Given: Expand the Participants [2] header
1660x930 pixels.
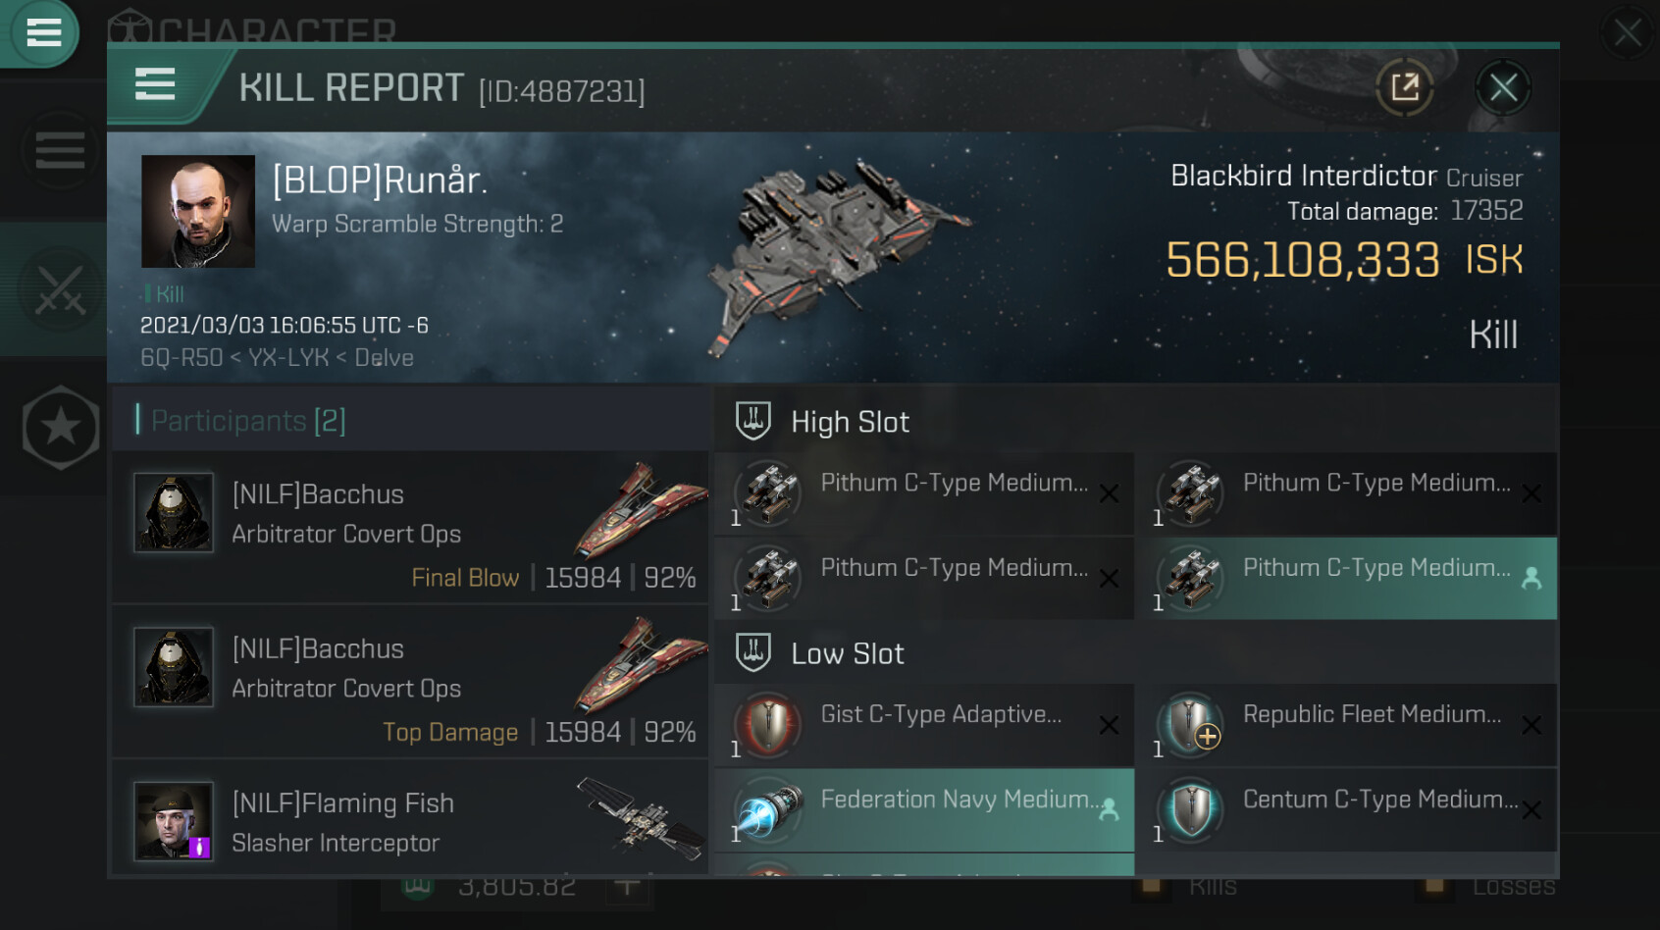Looking at the screenshot, I should coord(247,421).
